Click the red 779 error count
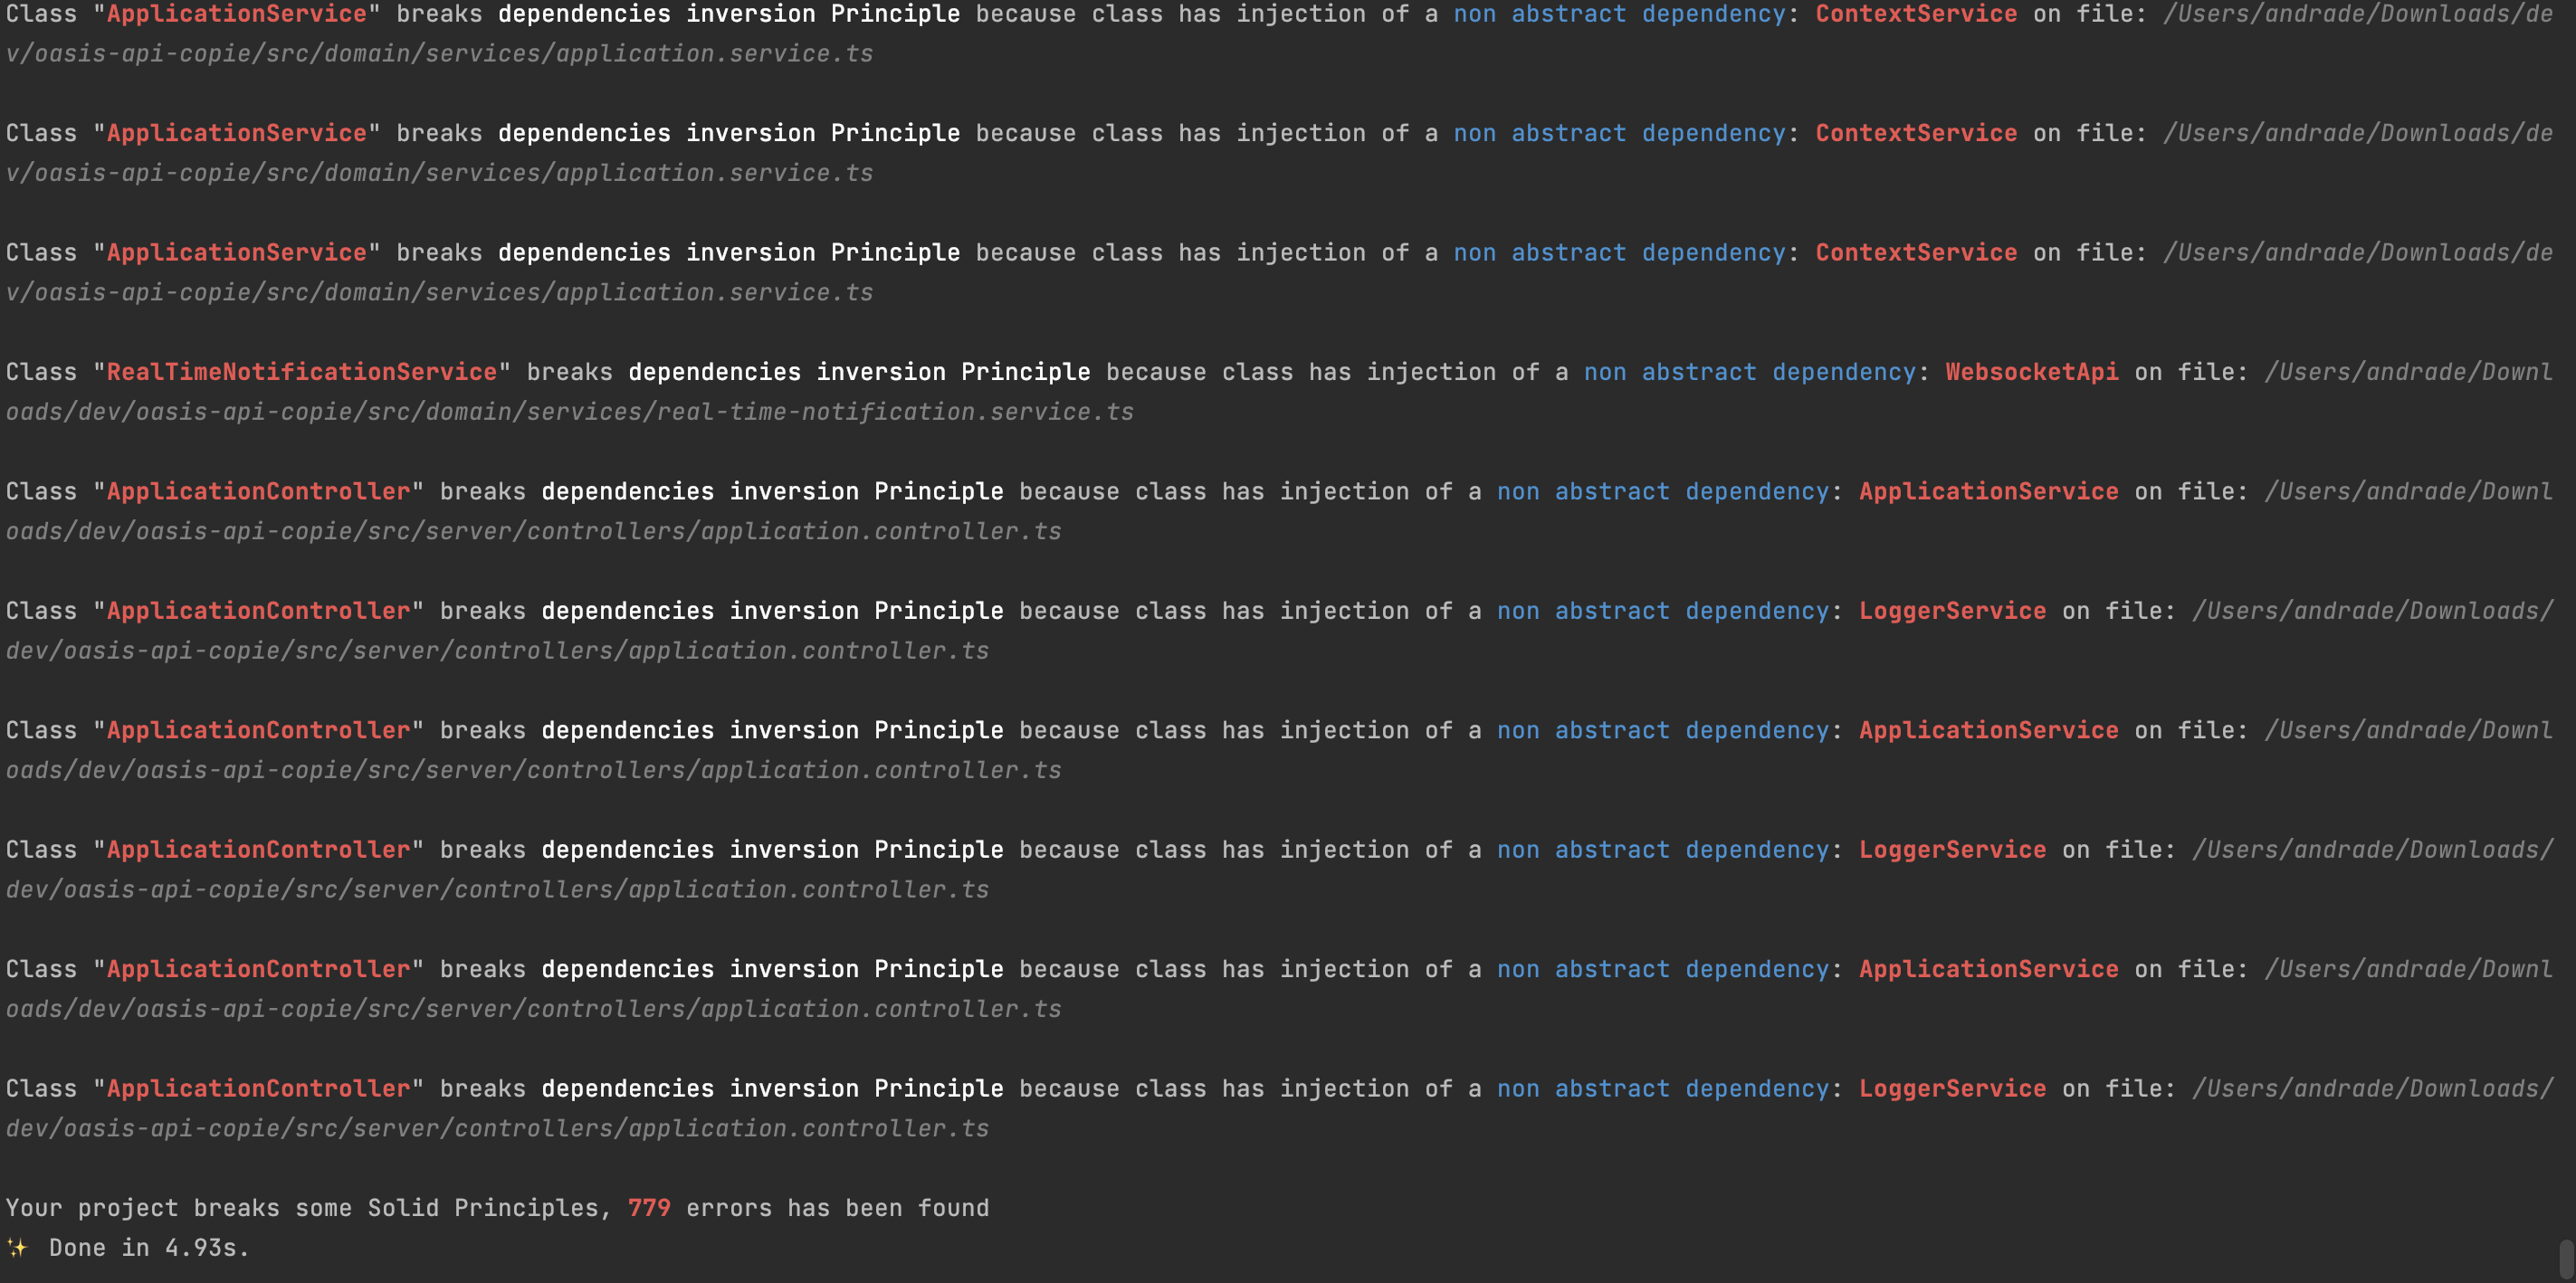Image resolution: width=2576 pixels, height=1283 pixels. [649, 1208]
